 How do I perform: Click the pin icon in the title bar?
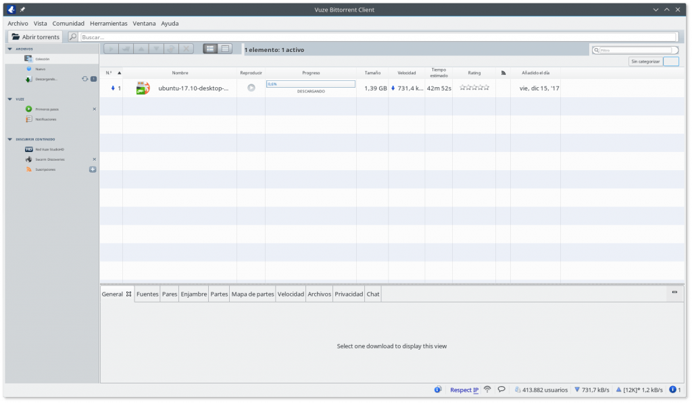click(x=22, y=9)
